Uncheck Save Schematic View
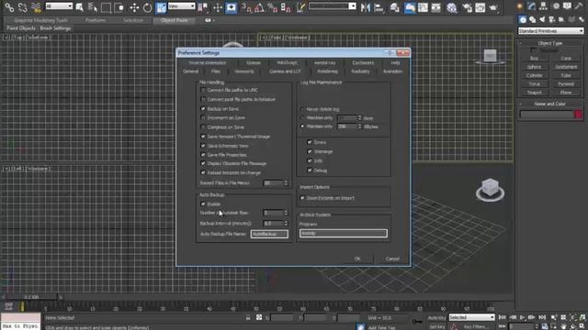This screenshot has height=330, width=588. pos(203,146)
